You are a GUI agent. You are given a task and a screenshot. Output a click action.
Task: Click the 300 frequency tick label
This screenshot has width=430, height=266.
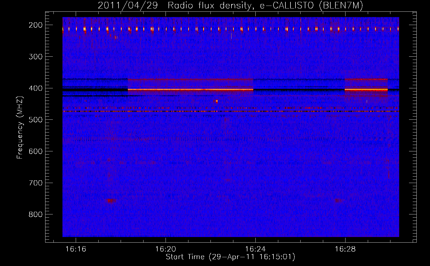(x=35, y=57)
